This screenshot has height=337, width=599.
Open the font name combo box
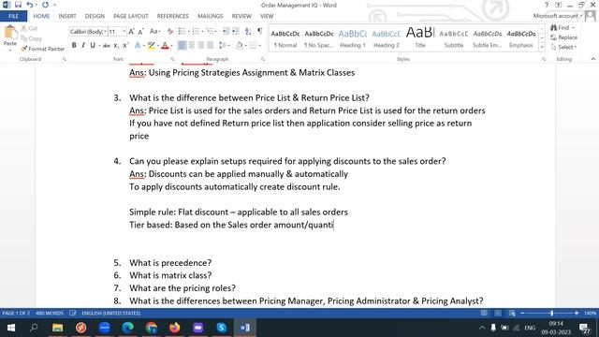[88, 32]
